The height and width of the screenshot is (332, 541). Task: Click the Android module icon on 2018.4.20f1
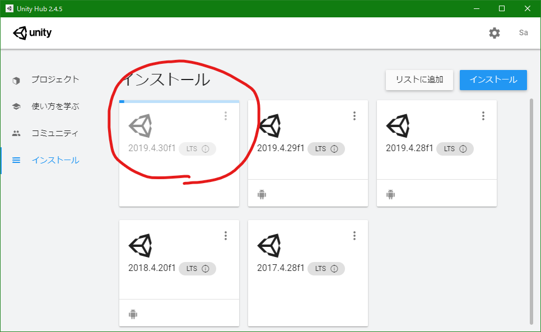pos(133,315)
